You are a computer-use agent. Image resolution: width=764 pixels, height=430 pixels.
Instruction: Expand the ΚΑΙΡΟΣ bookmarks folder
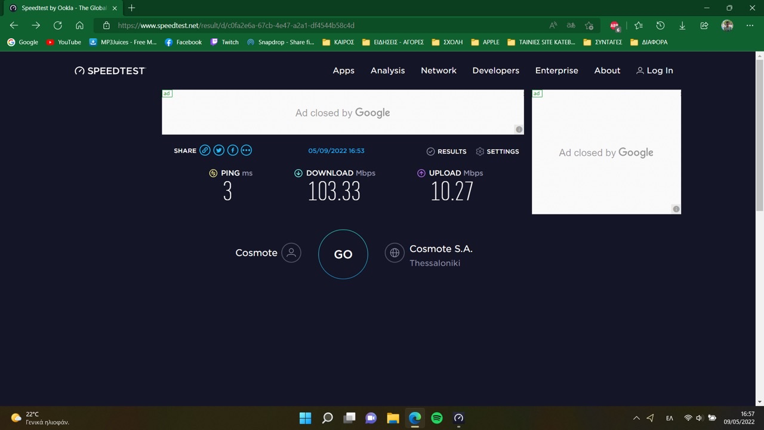(x=338, y=42)
